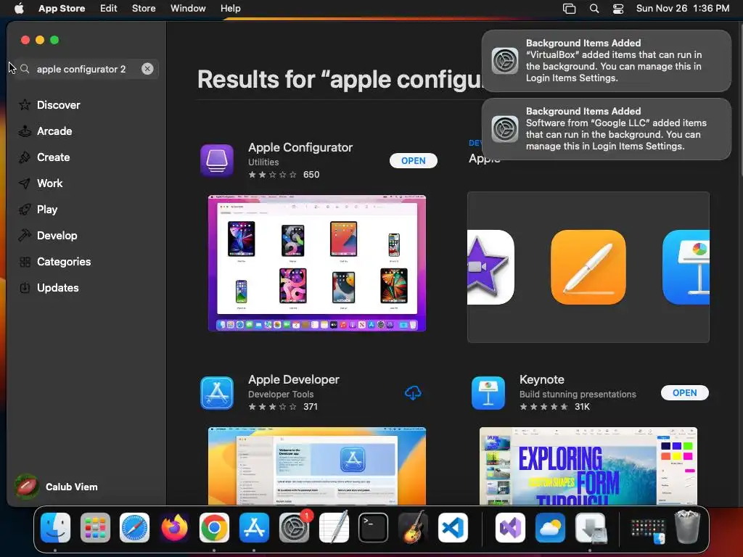Open the App Store menu
743x557 pixels.
coord(62,9)
